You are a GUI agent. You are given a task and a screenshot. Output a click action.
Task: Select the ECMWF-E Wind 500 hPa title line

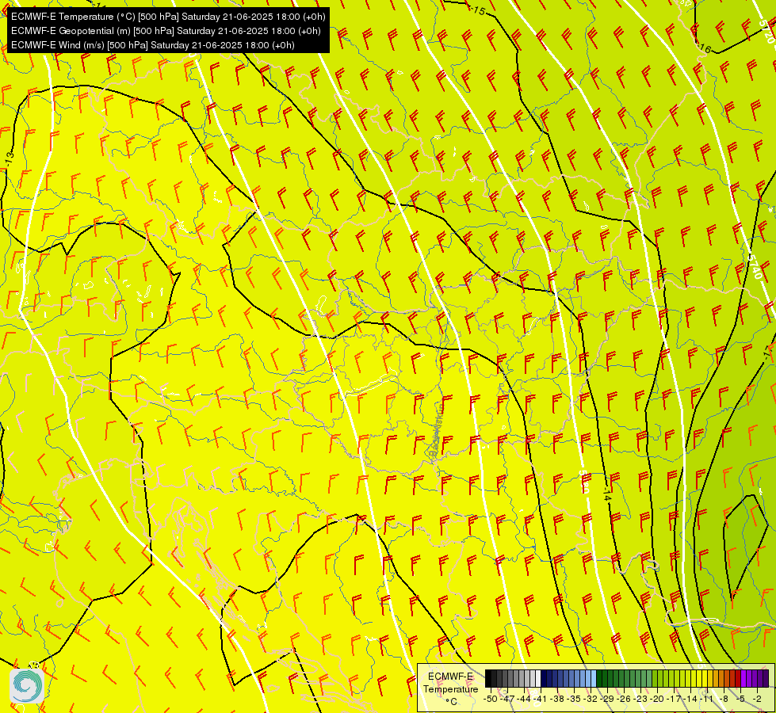(152, 45)
